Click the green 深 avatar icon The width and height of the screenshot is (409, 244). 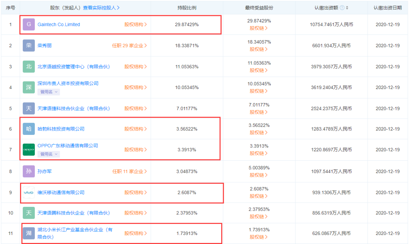(29, 88)
